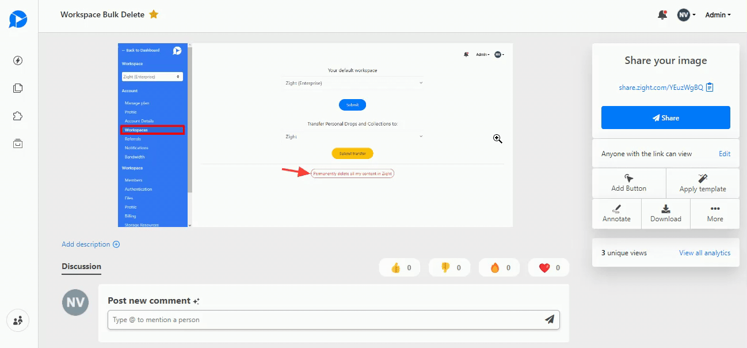Image resolution: width=747 pixels, height=348 pixels.
Task: Click the blue Share button
Action: pyautogui.click(x=666, y=118)
